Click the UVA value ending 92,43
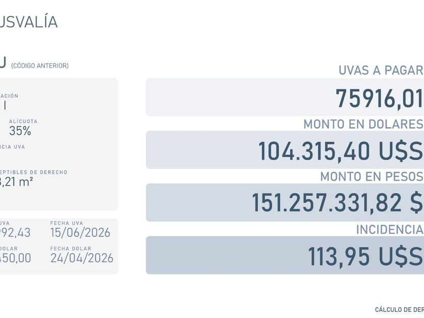The width and height of the screenshot is (424, 318). pos(15,233)
